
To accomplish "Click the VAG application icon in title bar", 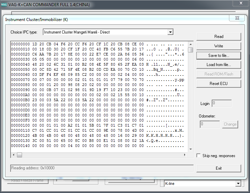I will 4,5.
